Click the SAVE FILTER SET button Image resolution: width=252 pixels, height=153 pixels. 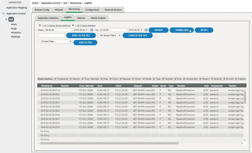tap(81, 36)
